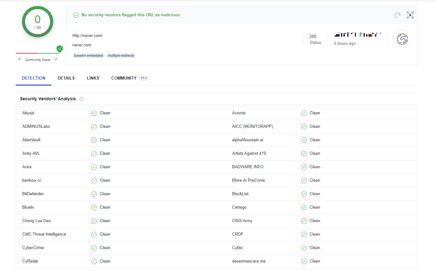Vote negative with community X icon
The image size is (435, 271).
pyautogui.click(x=19, y=59)
